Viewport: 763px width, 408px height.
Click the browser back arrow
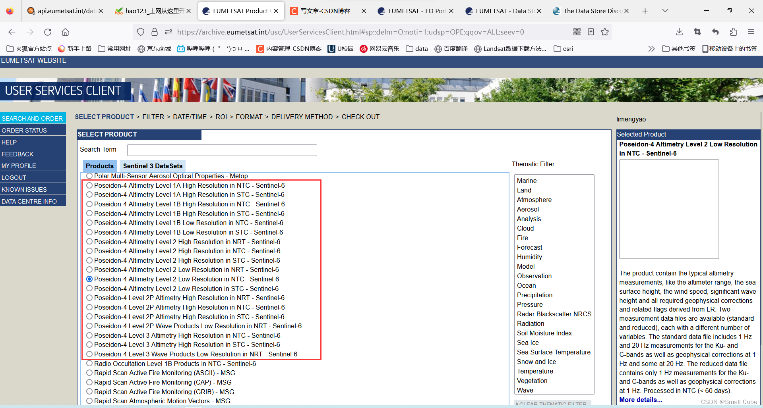coord(12,32)
